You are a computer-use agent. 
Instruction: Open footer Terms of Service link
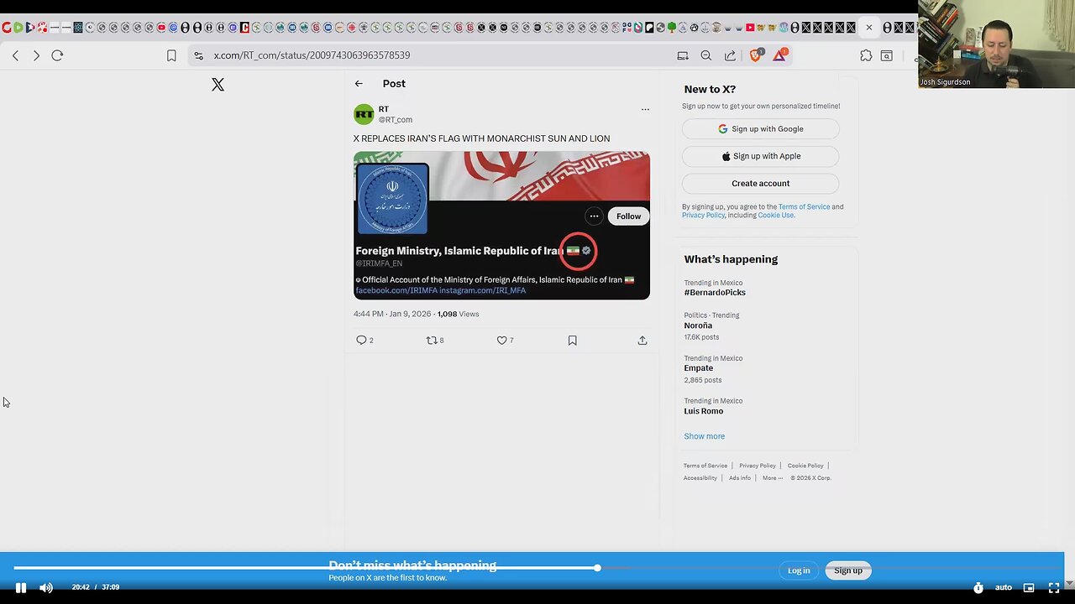point(705,466)
